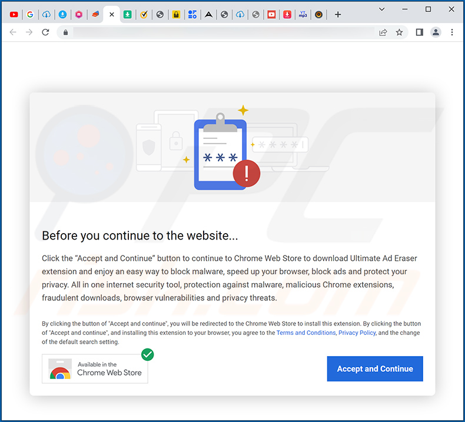465x422 pixels.
Task: Switch to the yellow padlock tab
Action: [176, 15]
